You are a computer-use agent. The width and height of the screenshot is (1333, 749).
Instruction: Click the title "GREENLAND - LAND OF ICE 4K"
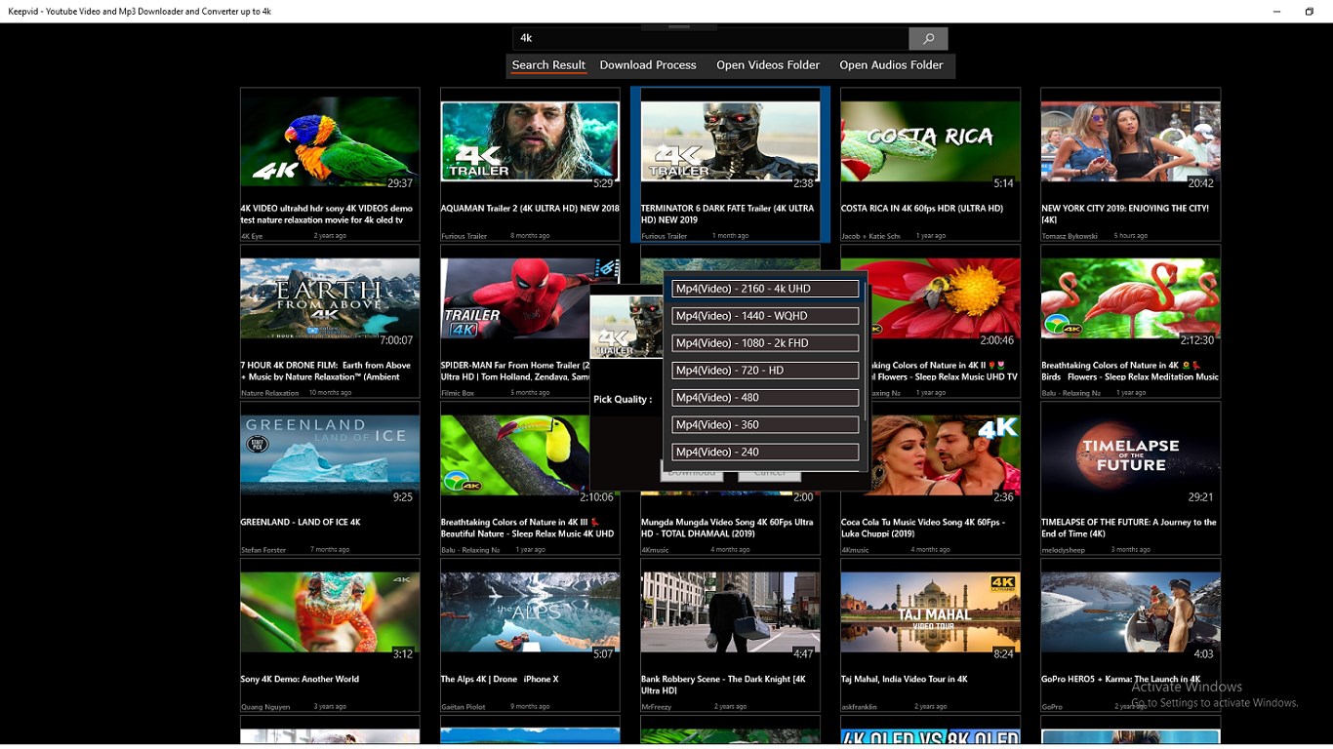(301, 523)
